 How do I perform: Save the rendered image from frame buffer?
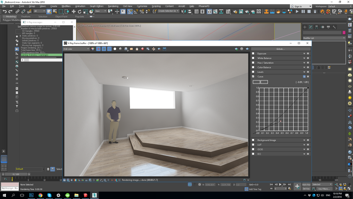(x=126, y=49)
